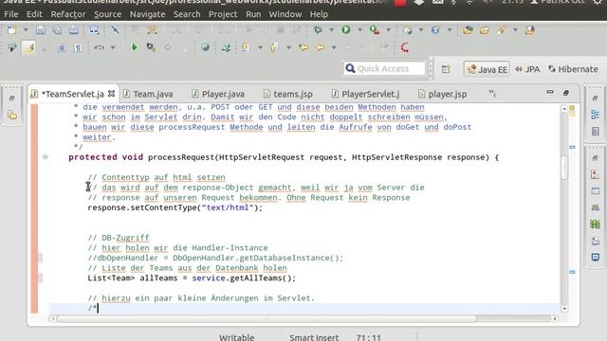Image resolution: width=607 pixels, height=341 pixels.
Task: Click the Back navigation arrow icon
Action: [321, 47]
